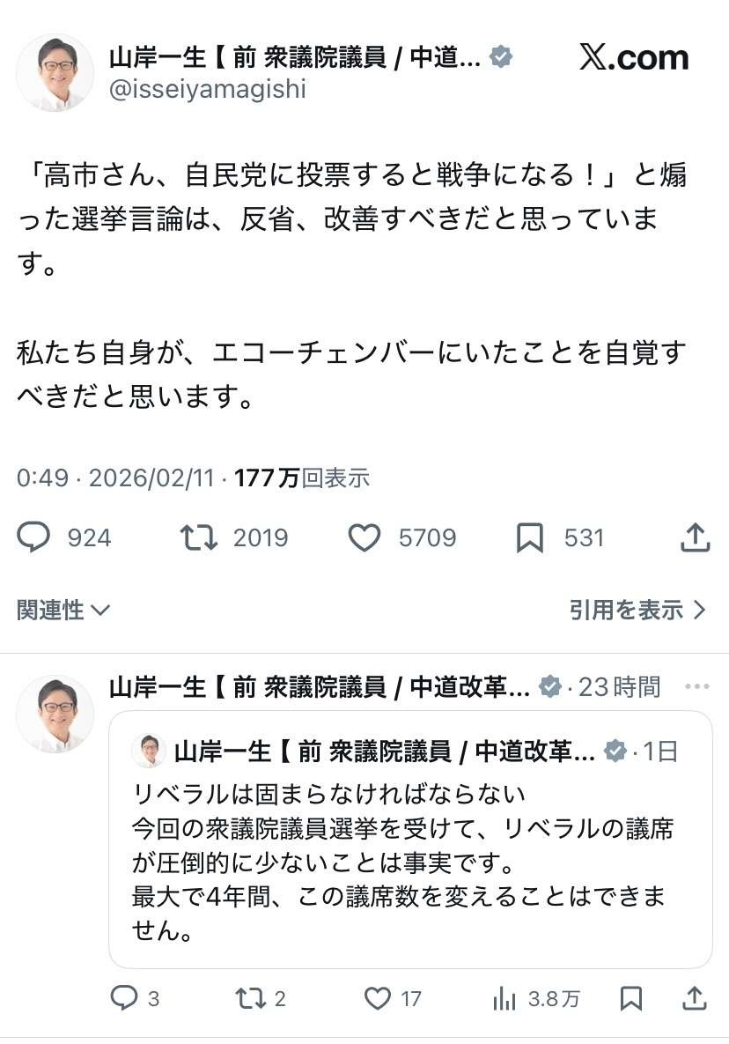This screenshot has height=1044, width=729.
Task: Reply to the main post (924 replies)
Action: pyautogui.click(x=33, y=537)
